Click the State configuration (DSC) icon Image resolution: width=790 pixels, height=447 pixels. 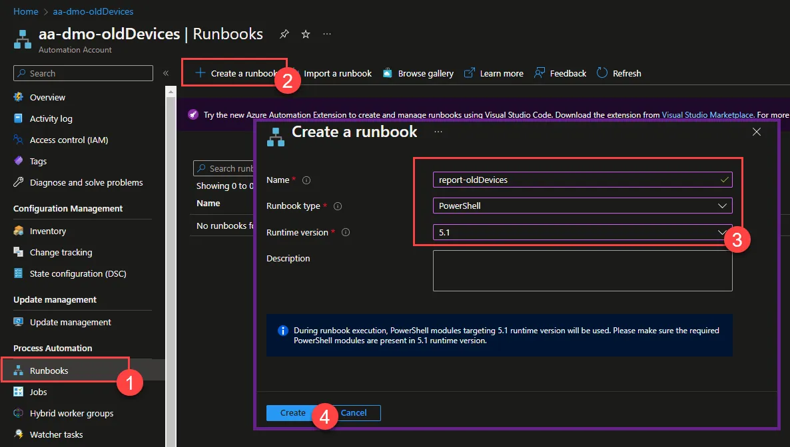(19, 273)
